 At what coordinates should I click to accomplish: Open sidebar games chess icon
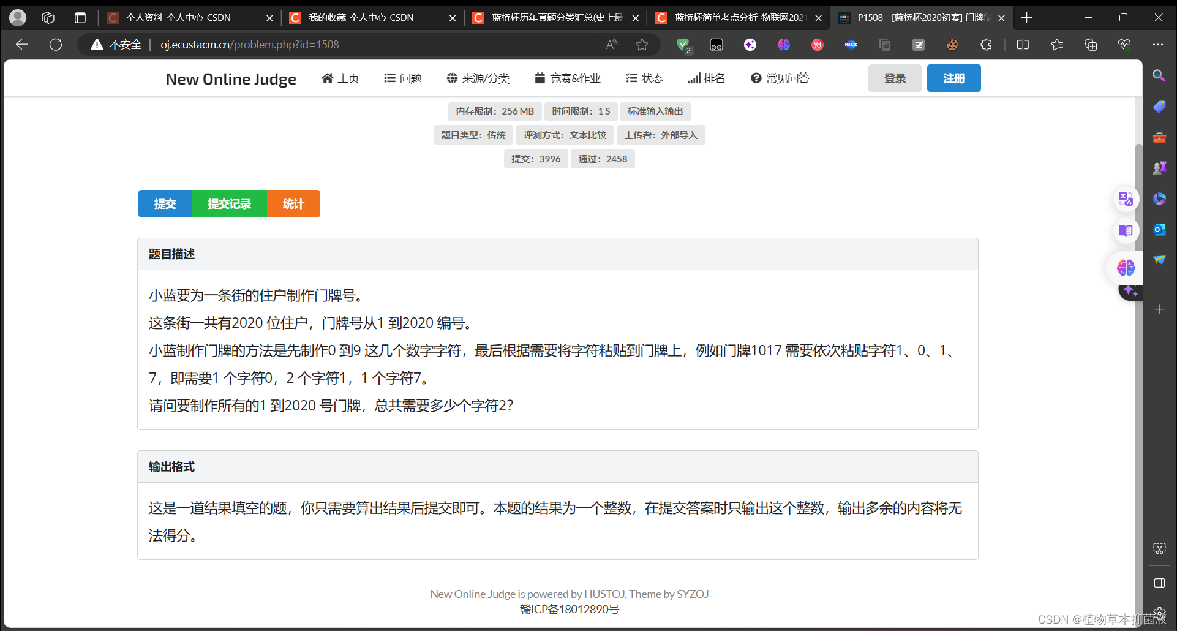coord(1159,168)
